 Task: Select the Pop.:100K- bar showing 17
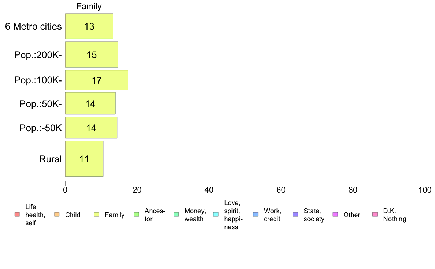pos(97,80)
